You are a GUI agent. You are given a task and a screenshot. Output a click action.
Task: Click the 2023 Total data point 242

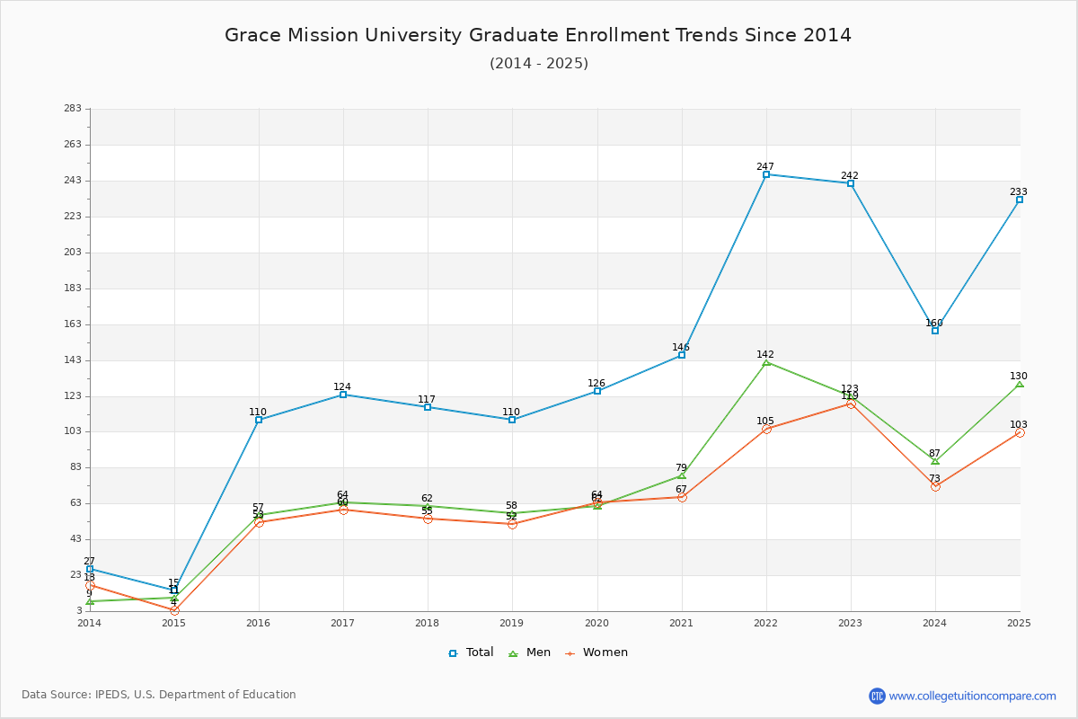(x=851, y=183)
